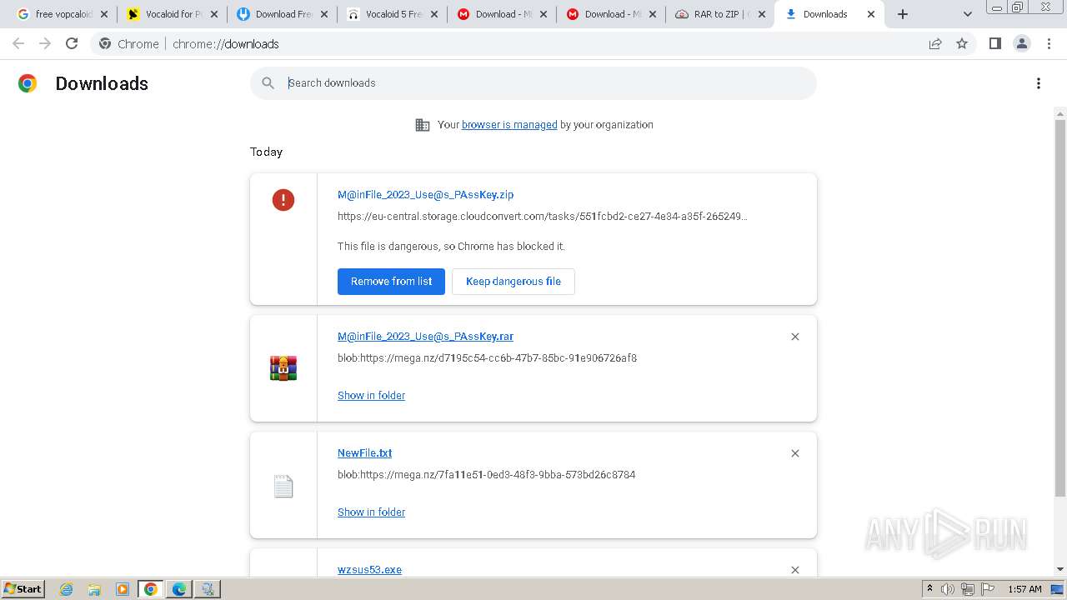
Task: Expand the tab search dropdown
Action: point(968,14)
